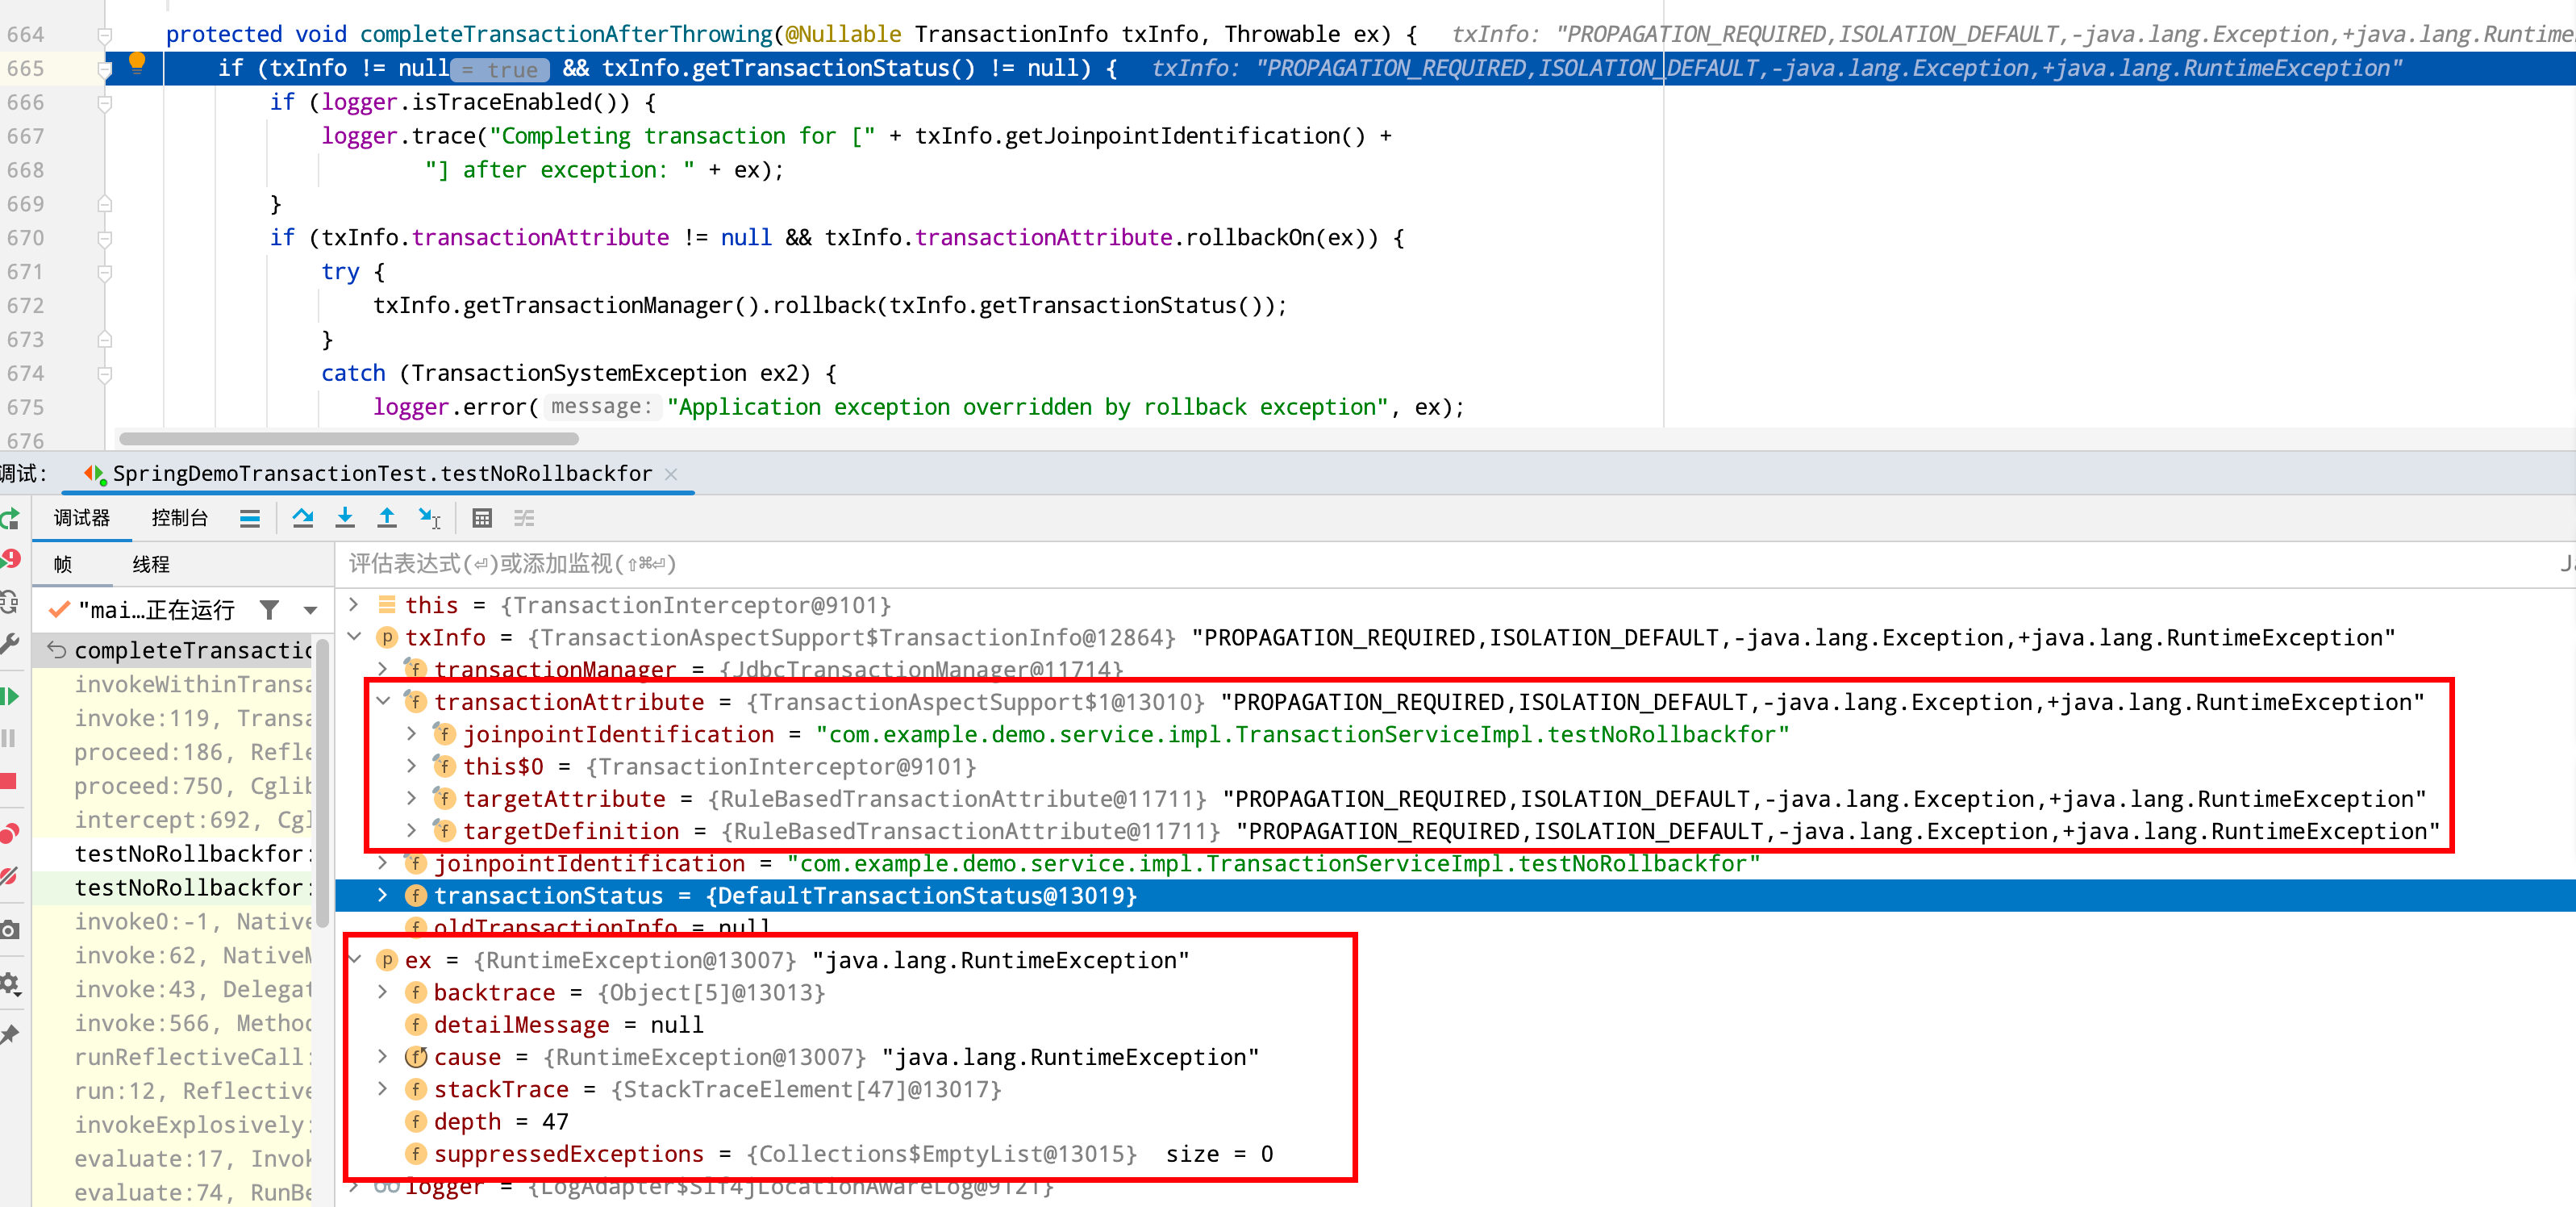Click the Evaluate Expression calculator icon

pyautogui.click(x=482, y=518)
